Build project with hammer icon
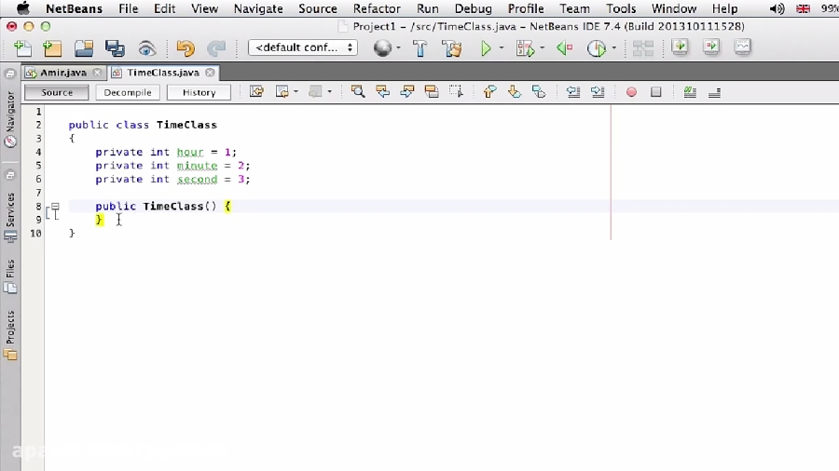 (420, 48)
